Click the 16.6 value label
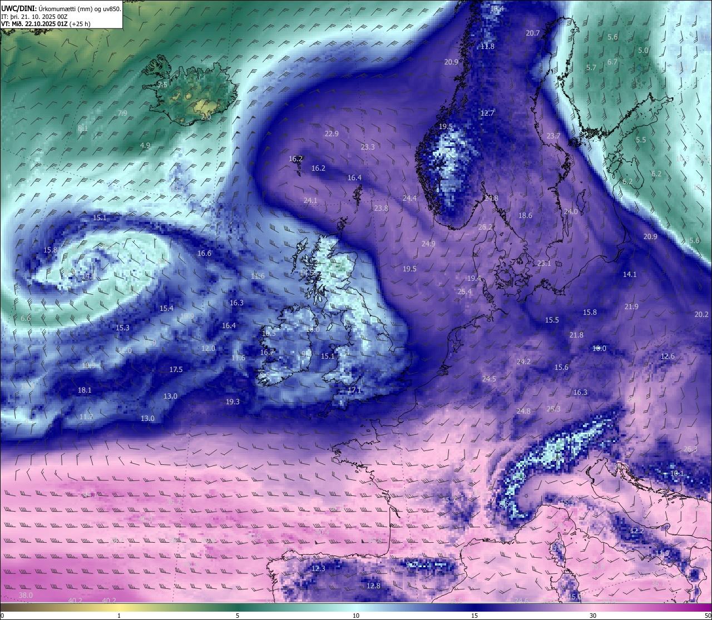This screenshot has width=712, height=620. pyautogui.click(x=204, y=254)
